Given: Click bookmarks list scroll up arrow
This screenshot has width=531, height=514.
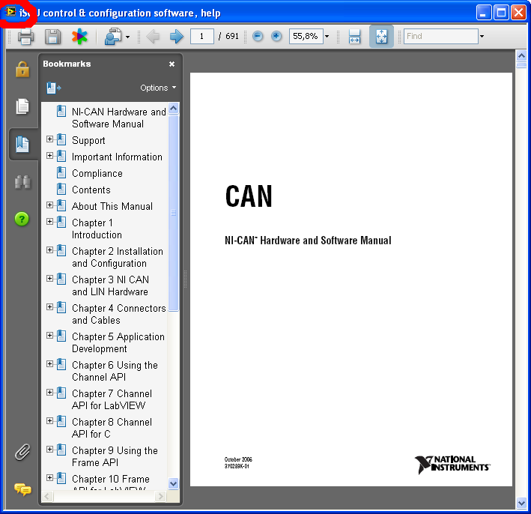Looking at the screenshot, I should [174, 109].
